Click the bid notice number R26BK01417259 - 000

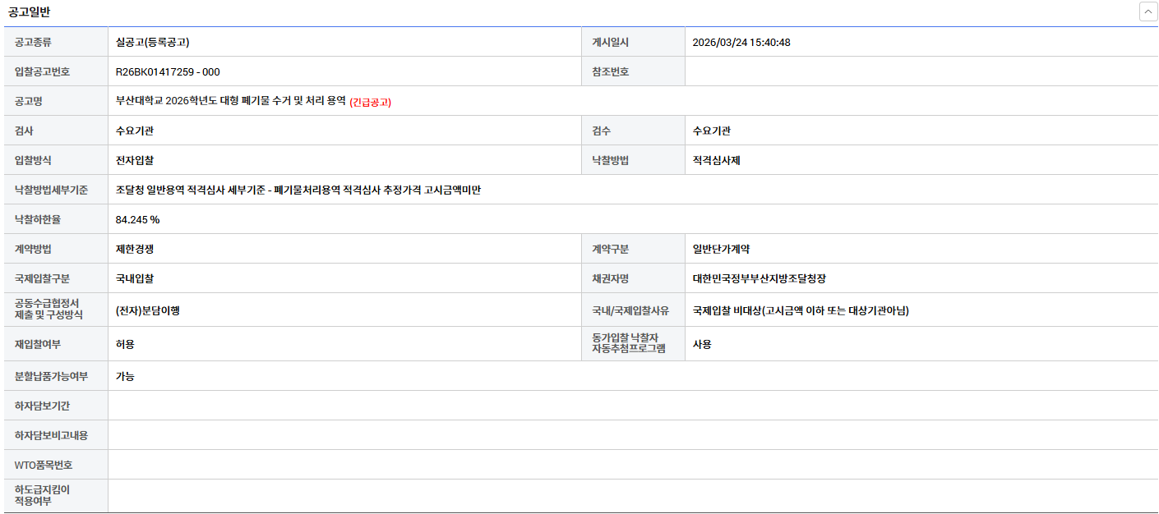click(x=168, y=72)
